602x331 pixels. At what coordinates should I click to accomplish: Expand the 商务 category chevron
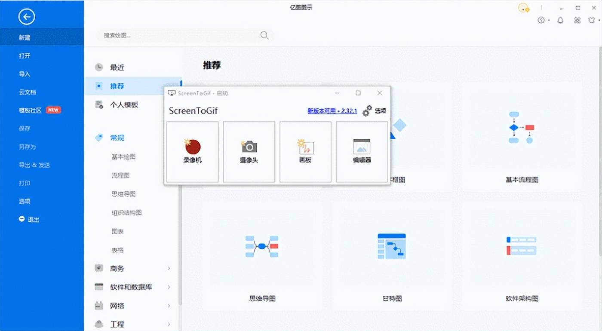coord(169,268)
